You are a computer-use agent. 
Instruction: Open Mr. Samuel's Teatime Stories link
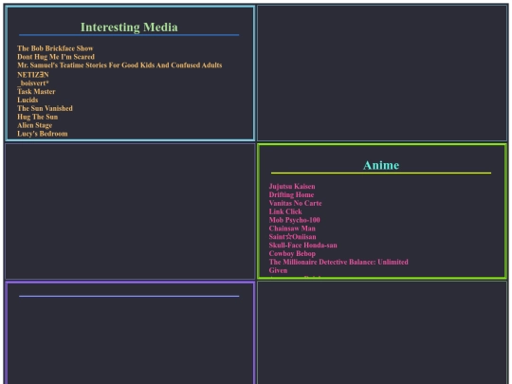coord(119,65)
